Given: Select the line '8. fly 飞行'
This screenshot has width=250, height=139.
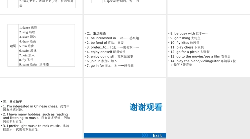Looking at the screenshot, I should [x=26, y=60].
